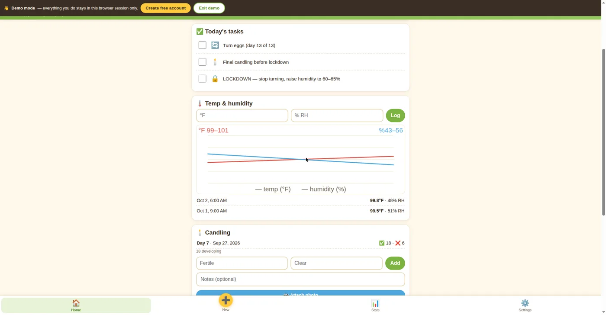Viewport: 606px width, 315px height.
Task: Switch to the Stats tab
Action: (x=375, y=305)
